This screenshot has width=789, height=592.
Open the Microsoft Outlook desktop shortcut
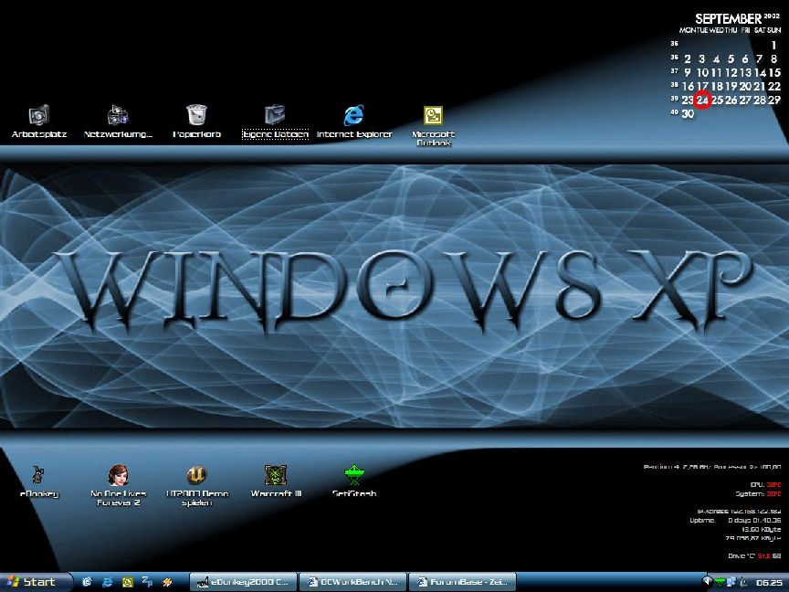pyautogui.click(x=433, y=126)
